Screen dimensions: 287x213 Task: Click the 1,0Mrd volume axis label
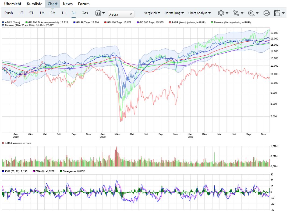[x=274, y=146]
